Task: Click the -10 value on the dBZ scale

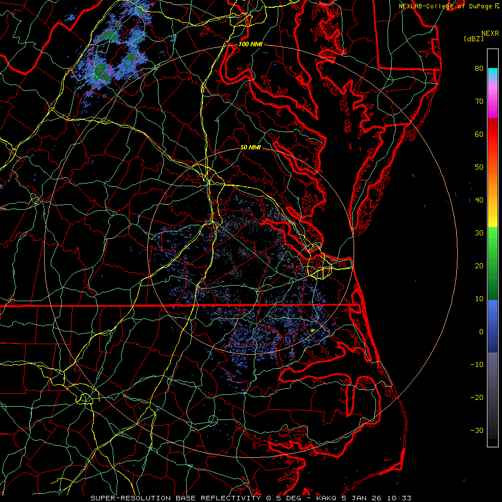Action: point(477,365)
